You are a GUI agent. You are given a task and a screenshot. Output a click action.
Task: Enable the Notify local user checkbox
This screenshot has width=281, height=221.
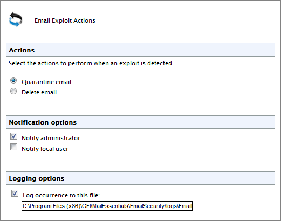[x=14, y=147]
